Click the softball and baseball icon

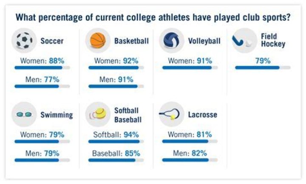[98, 114]
